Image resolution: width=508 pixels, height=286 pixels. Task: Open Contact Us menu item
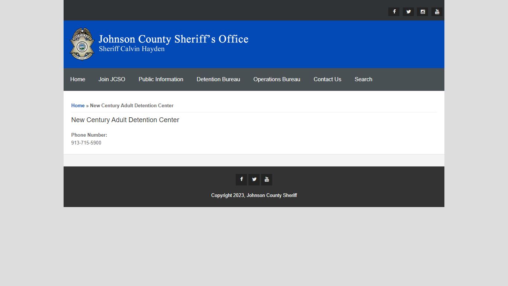tap(327, 79)
